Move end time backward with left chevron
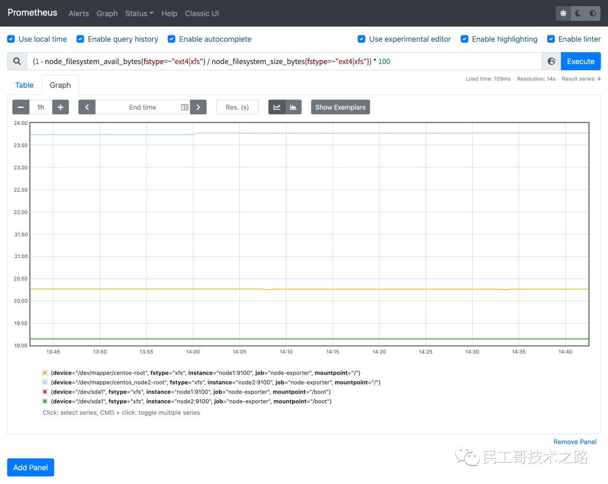Screen dimensions: 608x484 87,107
